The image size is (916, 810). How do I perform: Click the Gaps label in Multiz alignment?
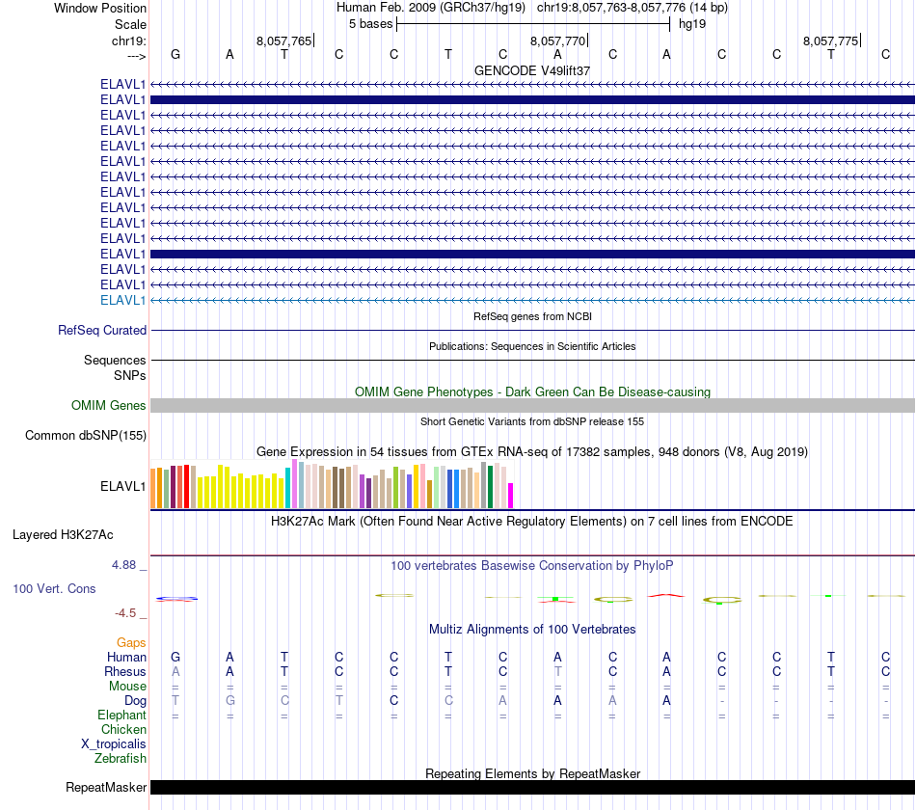[x=131, y=643]
